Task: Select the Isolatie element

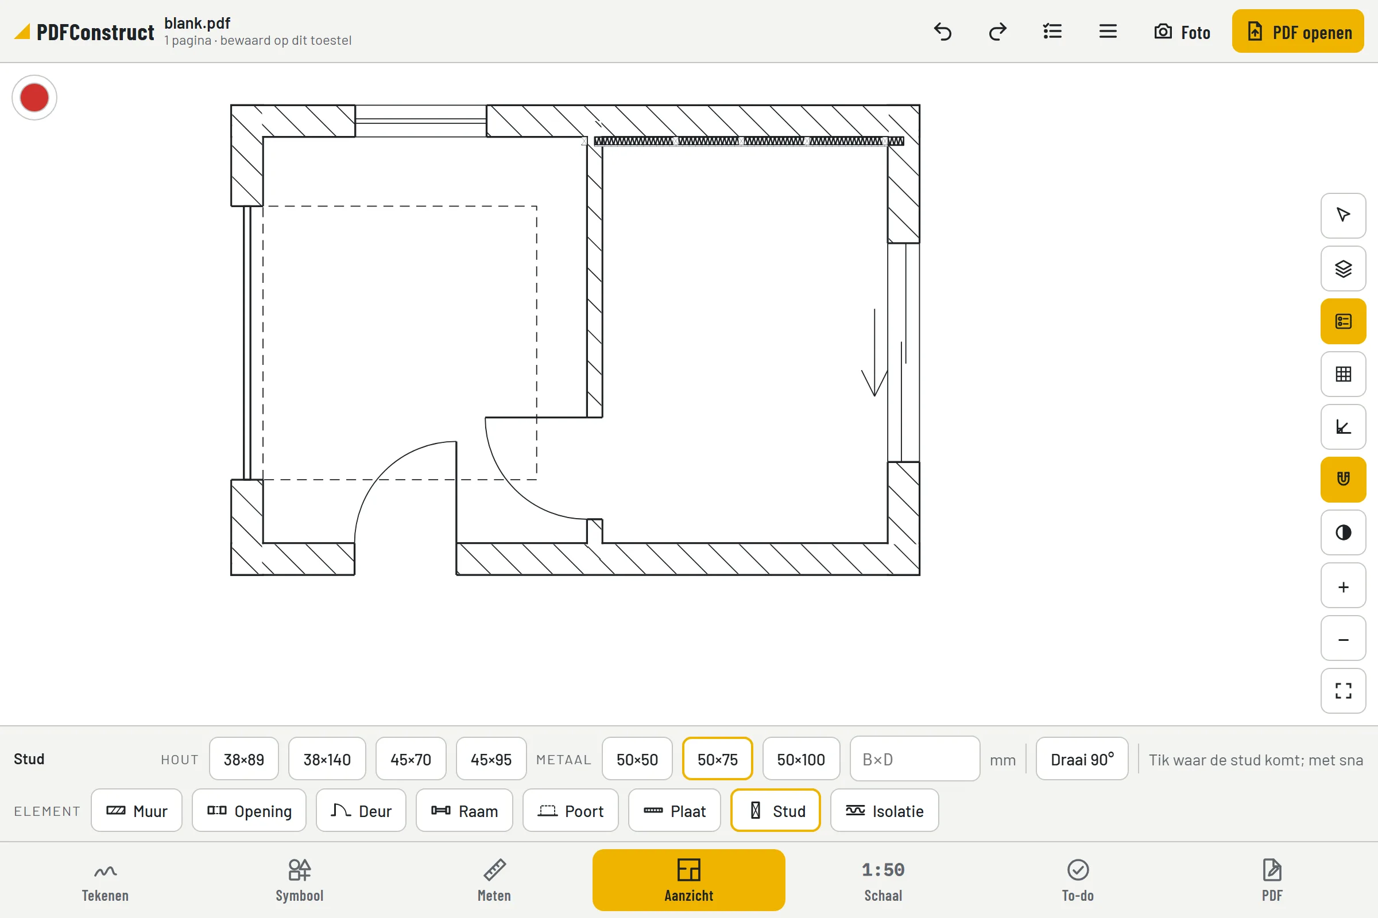Action: click(884, 811)
